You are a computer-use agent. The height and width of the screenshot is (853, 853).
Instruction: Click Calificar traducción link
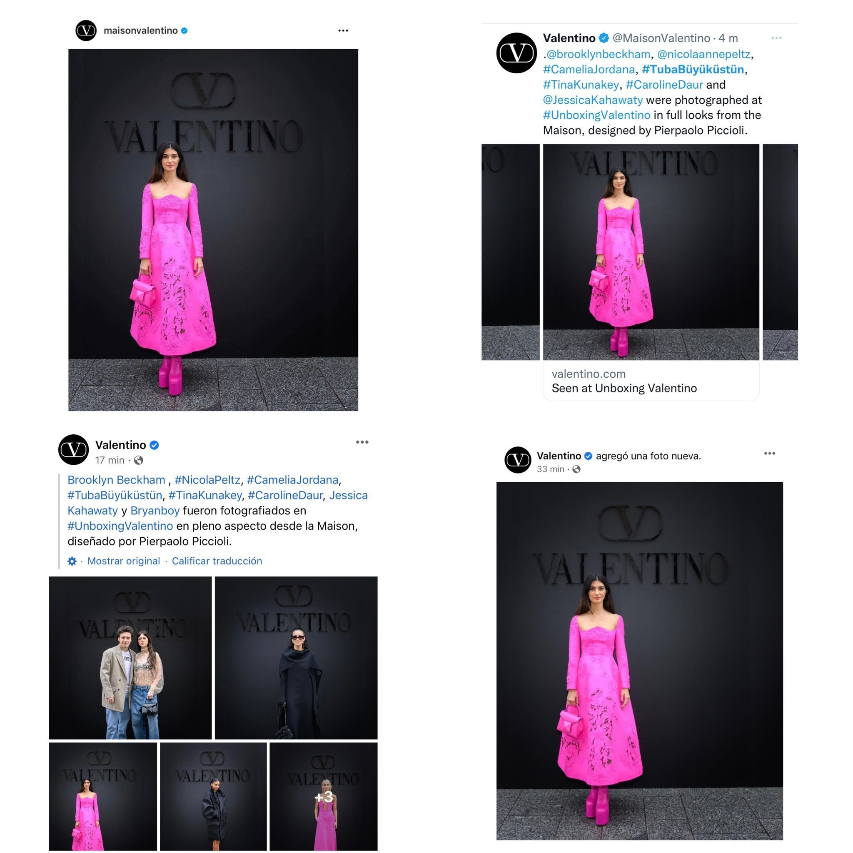pyautogui.click(x=217, y=561)
